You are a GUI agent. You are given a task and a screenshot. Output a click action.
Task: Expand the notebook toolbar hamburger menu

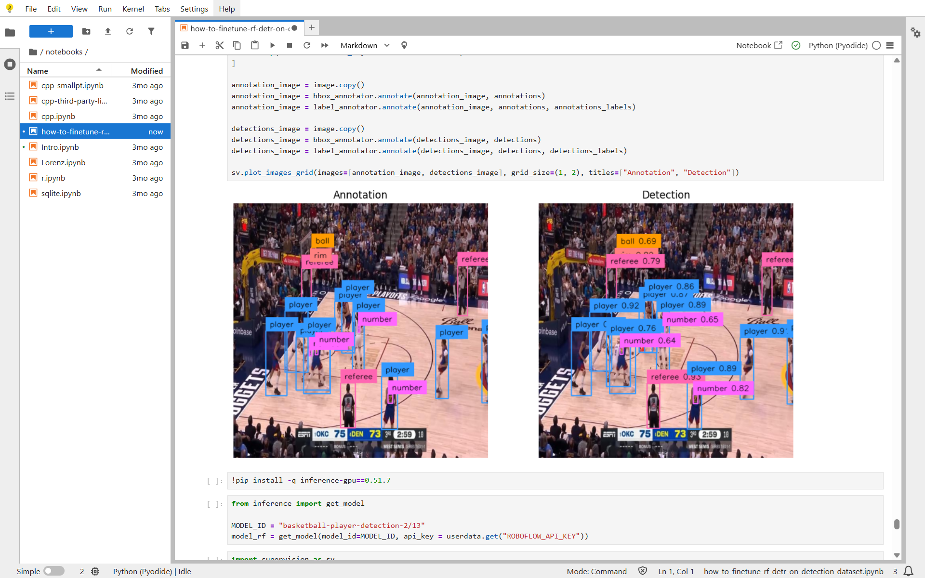(890, 45)
